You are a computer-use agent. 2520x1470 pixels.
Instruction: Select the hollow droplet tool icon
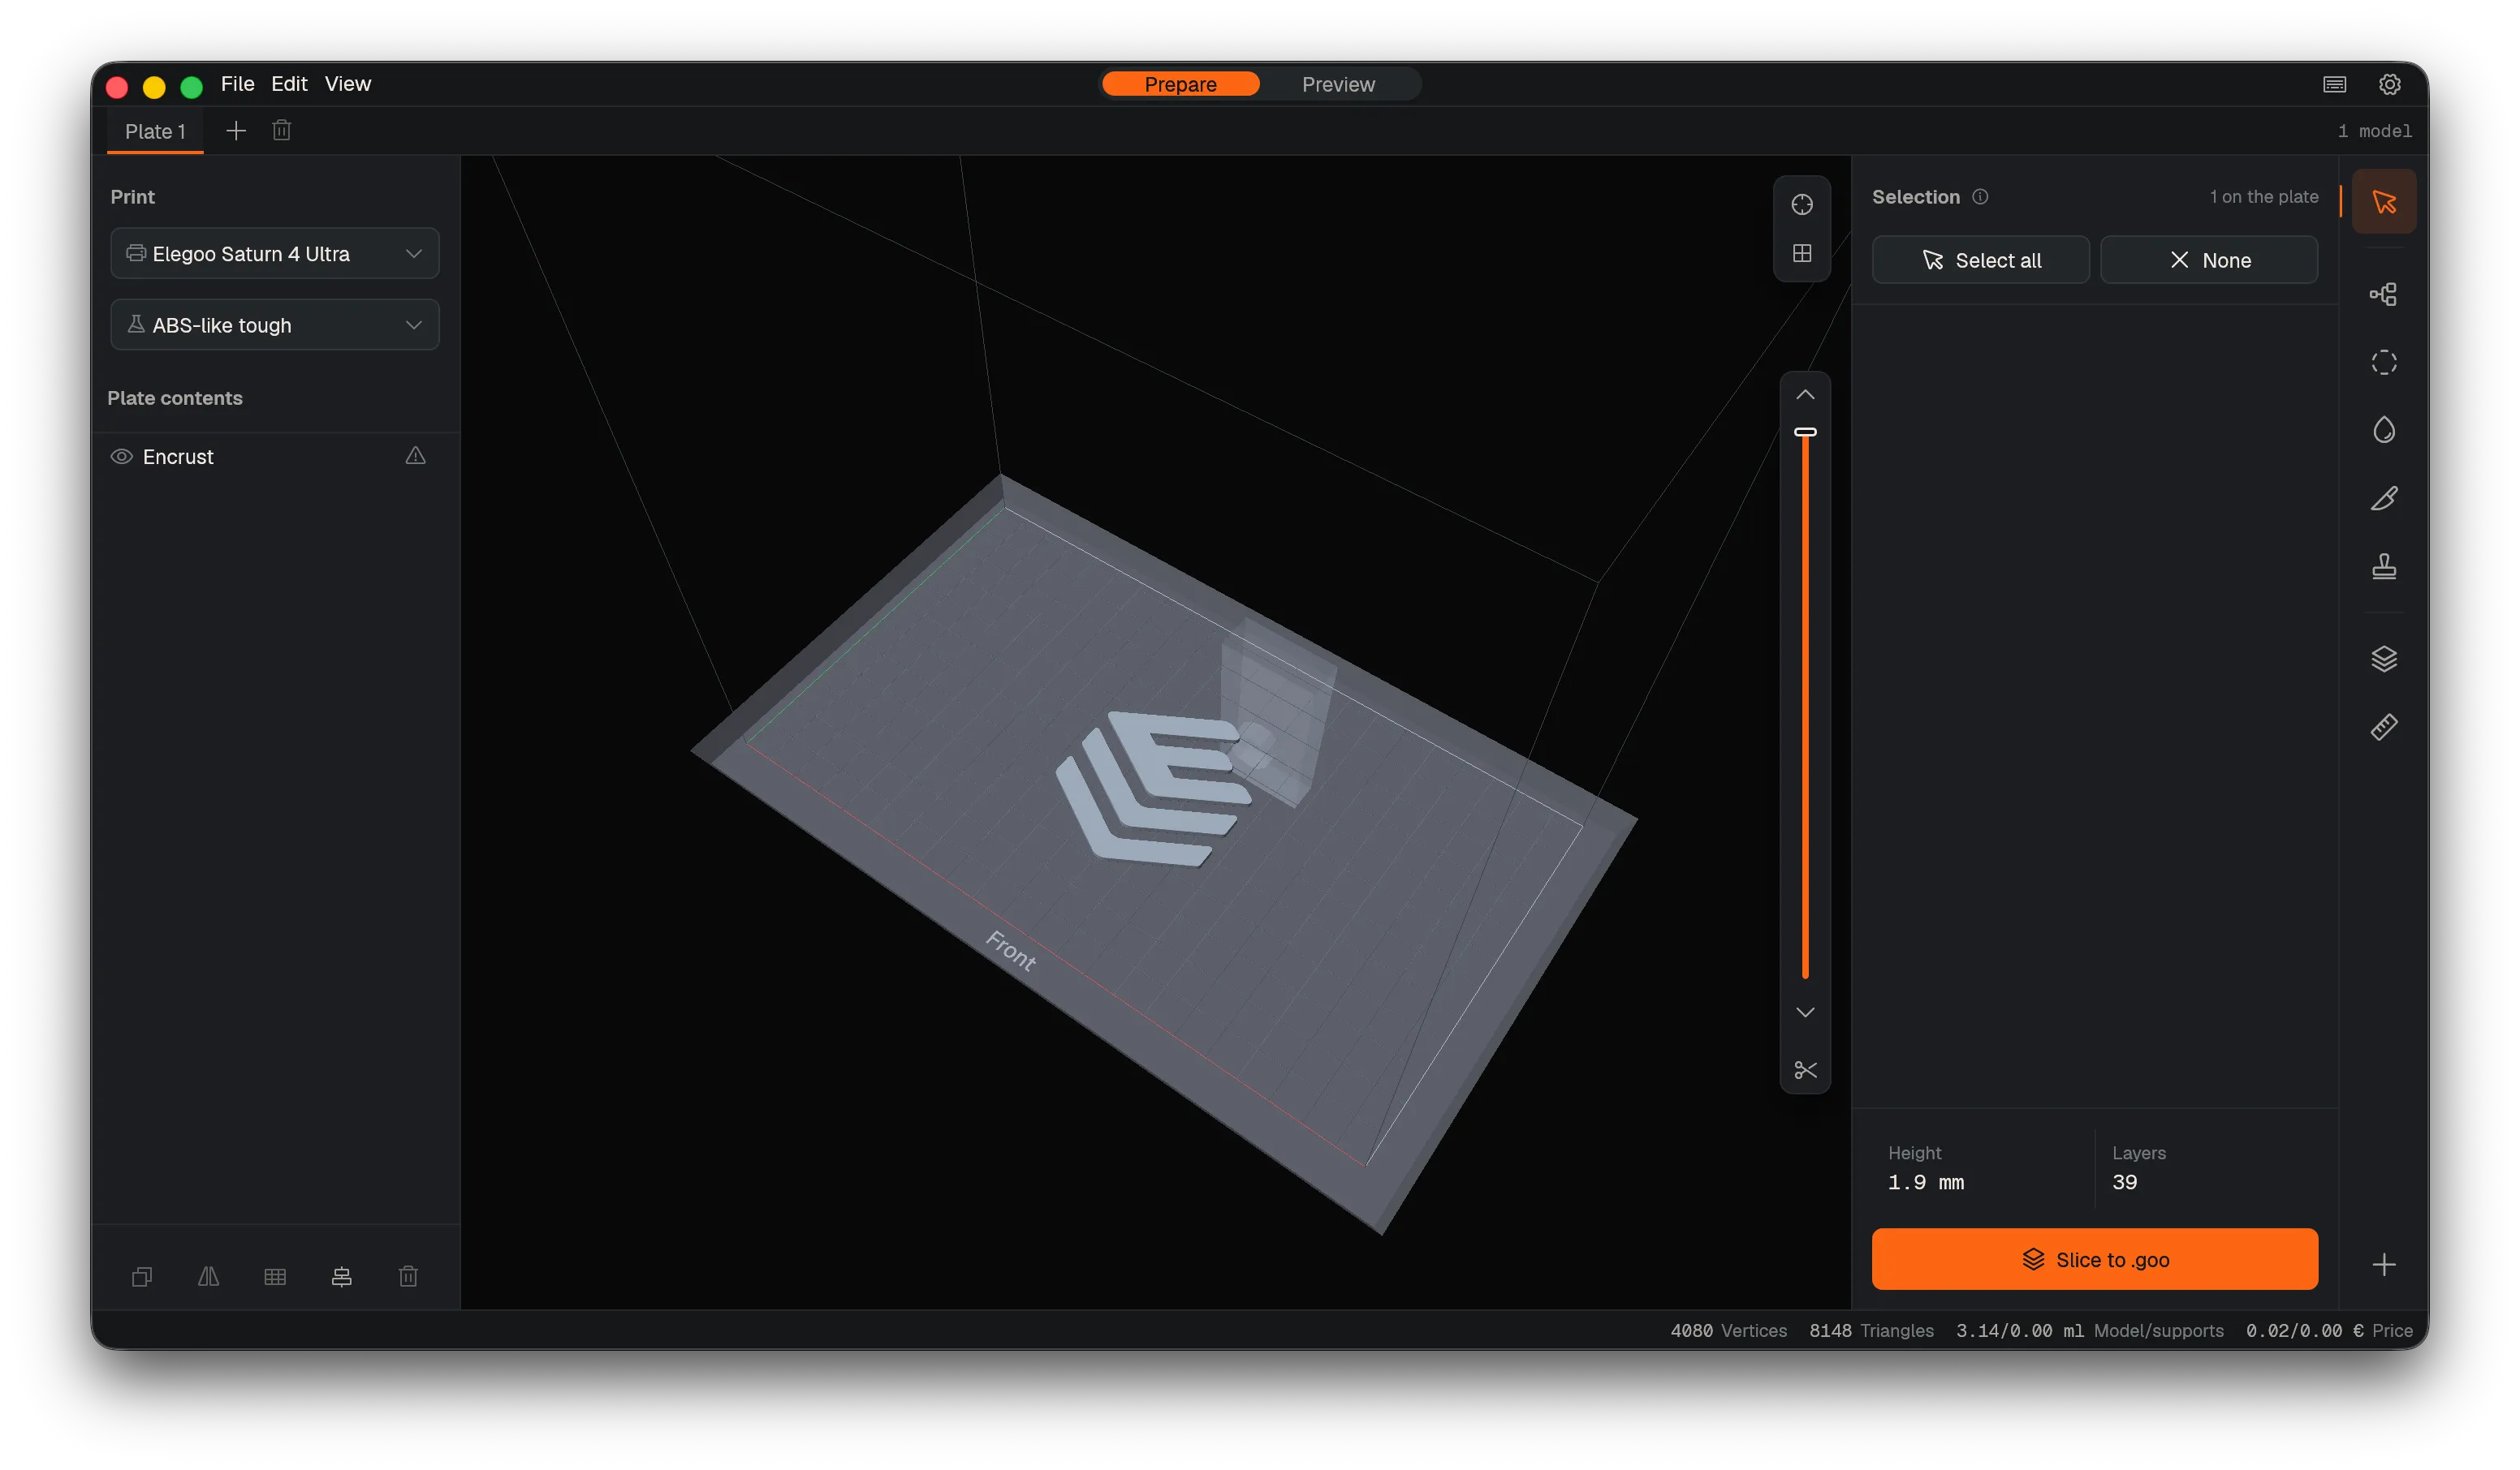point(2383,430)
